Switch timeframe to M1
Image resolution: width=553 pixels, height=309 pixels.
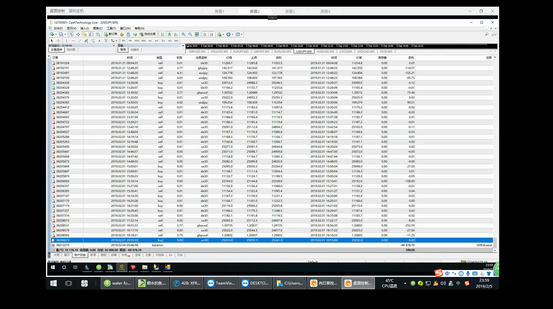click(124, 41)
